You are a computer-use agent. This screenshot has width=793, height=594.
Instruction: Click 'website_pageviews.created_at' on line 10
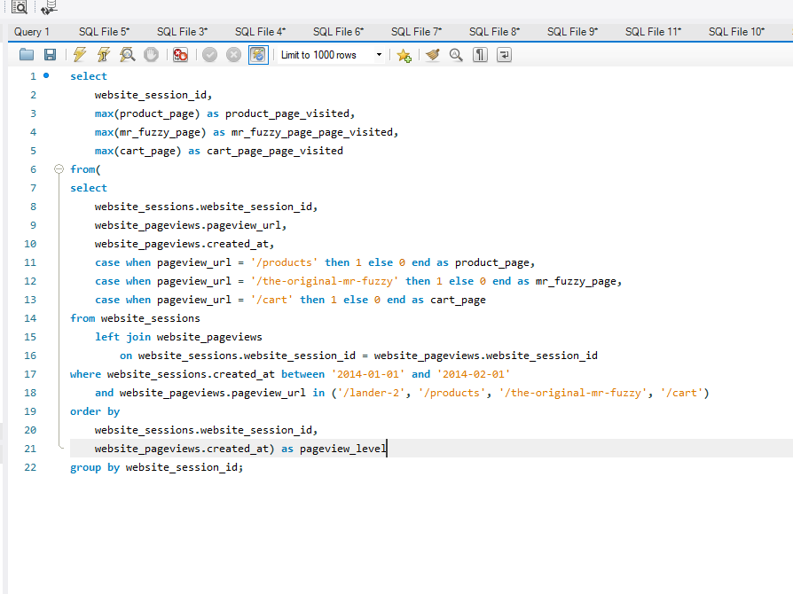(x=181, y=244)
